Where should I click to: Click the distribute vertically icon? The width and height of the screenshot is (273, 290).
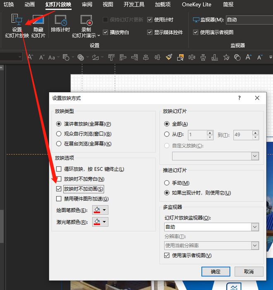point(203,58)
